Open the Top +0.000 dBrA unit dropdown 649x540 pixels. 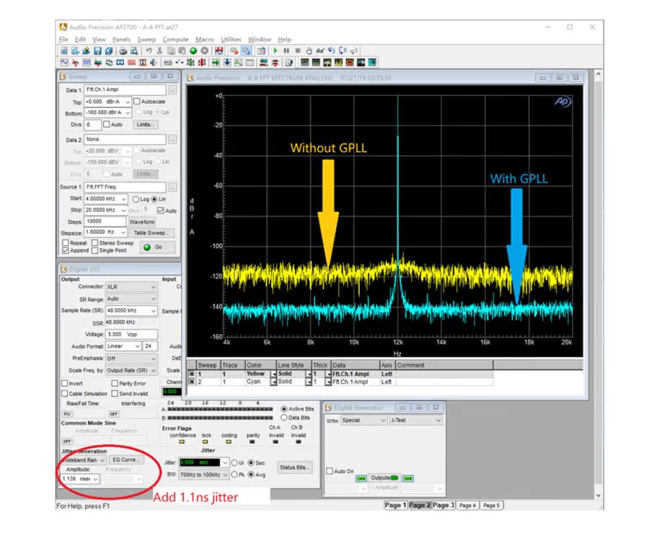point(128,102)
